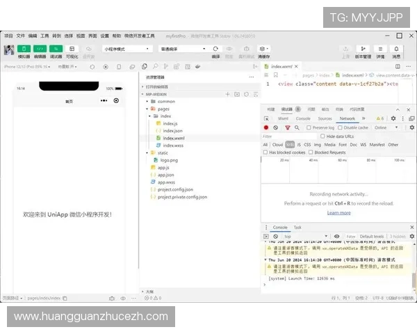Image resolution: width=417 pixels, height=334 pixels.
Task: Show more DevTools tabs chevron
Action: click(363, 118)
